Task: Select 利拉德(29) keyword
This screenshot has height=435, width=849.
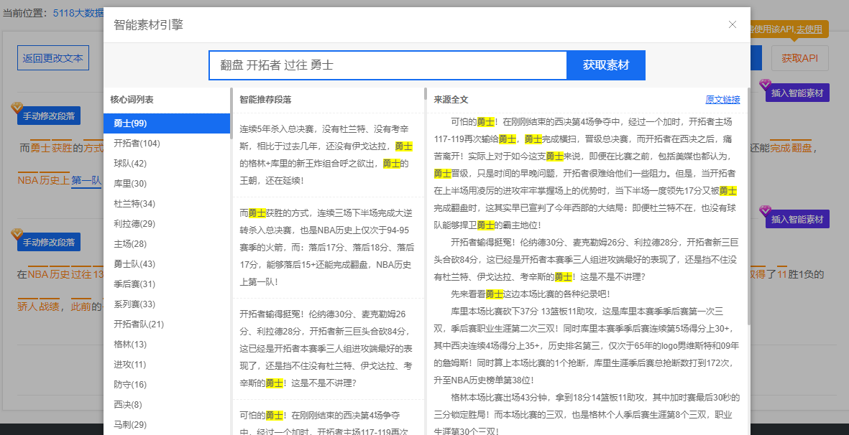Action: [x=167, y=224]
